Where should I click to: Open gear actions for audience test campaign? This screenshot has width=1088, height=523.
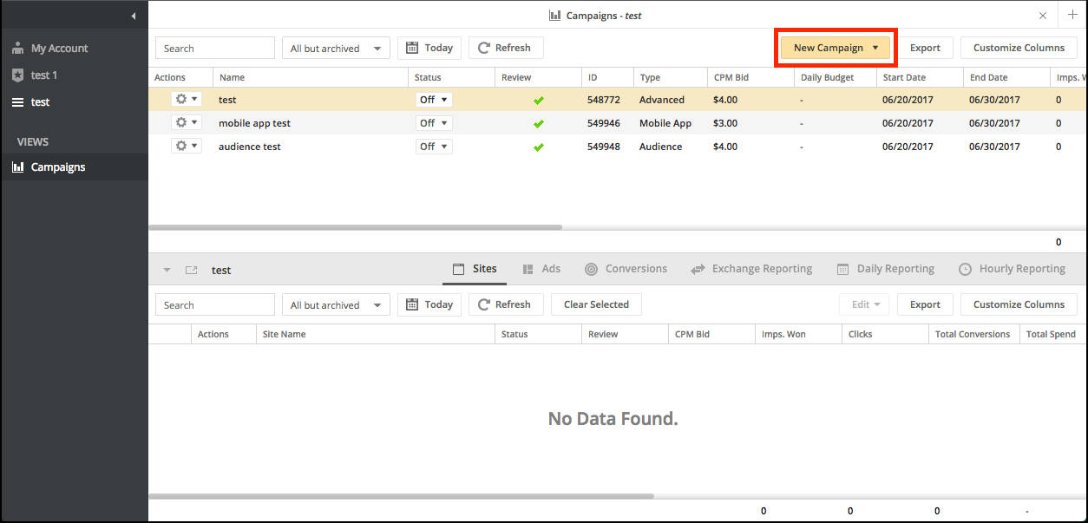tap(187, 147)
